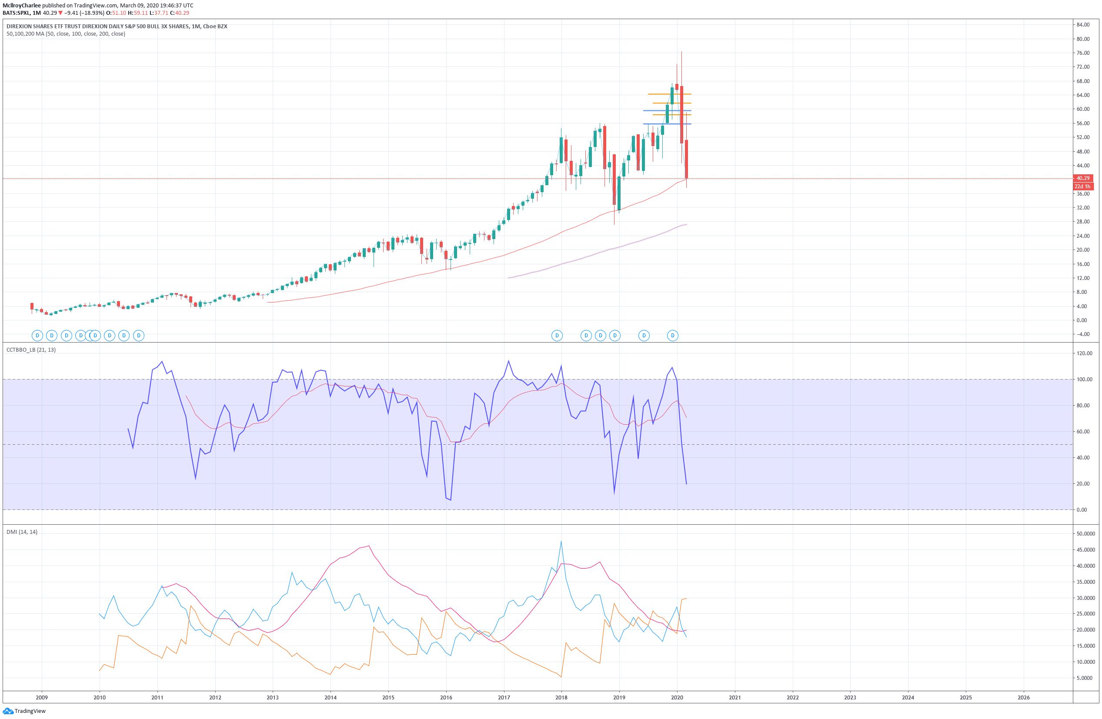Click the 2009 label on the time axis

point(42,697)
